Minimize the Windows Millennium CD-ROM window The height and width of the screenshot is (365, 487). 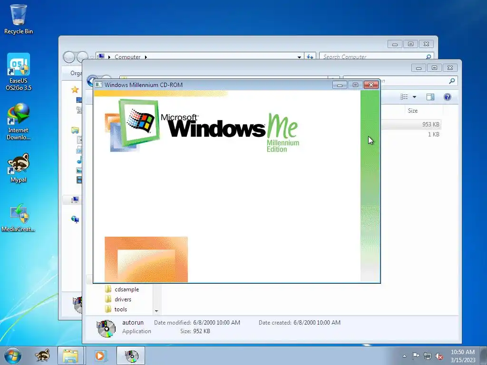[340, 85]
